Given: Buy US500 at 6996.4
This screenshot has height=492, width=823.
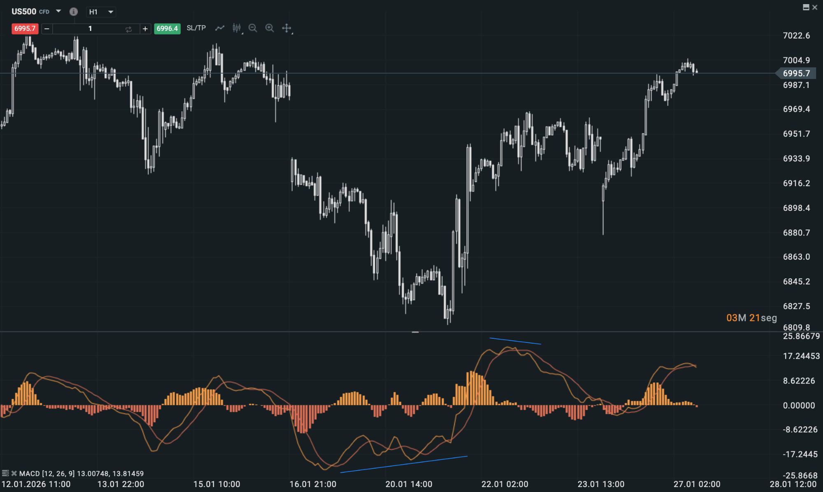Looking at the screenshot, I should [x=167, y=29].
